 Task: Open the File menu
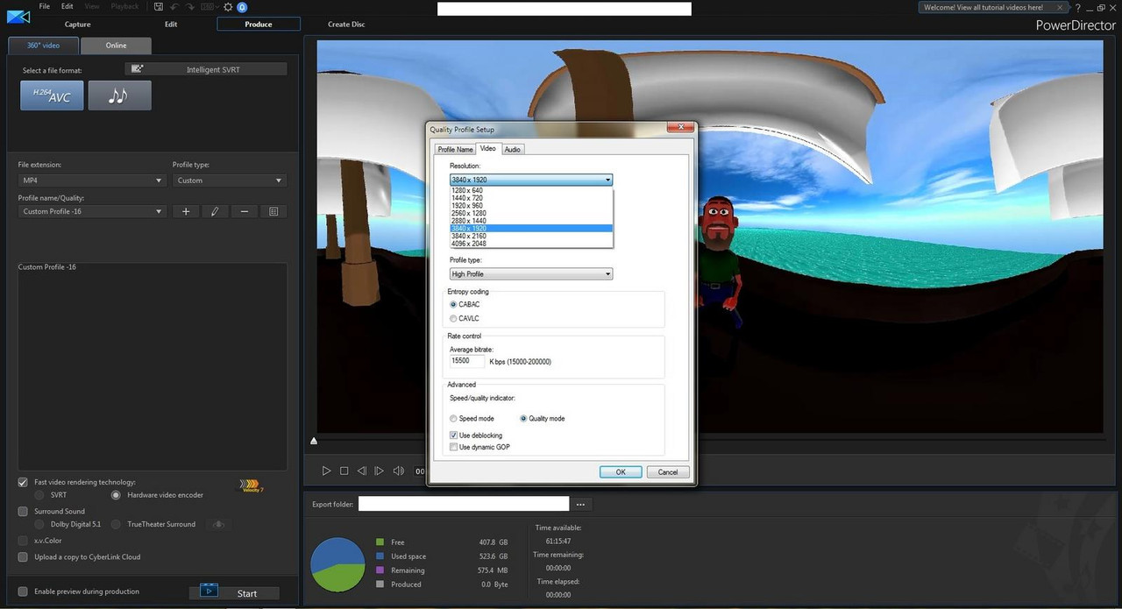[x=44, y=6]
